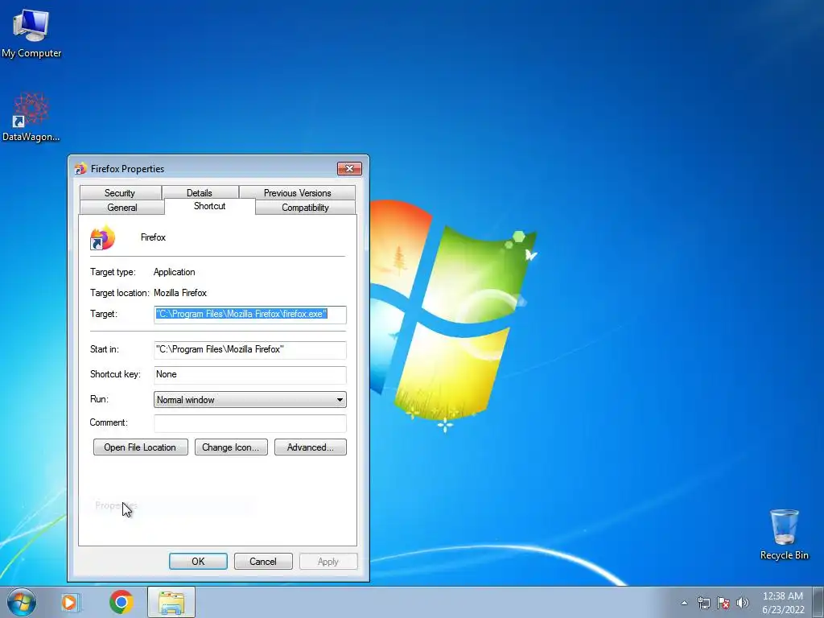Open the Advanced shortcut options
The width and height of the screenshot is (824, 618).
tap(311, 447)
